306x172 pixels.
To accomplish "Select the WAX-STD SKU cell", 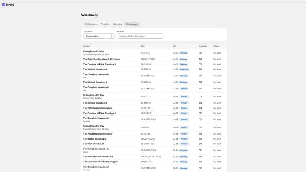I will click(145, 97).
